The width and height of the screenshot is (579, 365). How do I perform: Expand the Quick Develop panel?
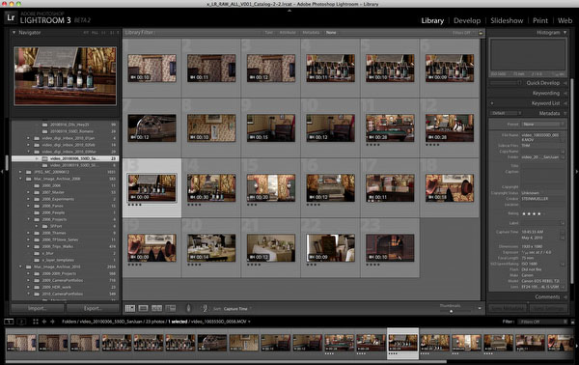pos(565,83)
